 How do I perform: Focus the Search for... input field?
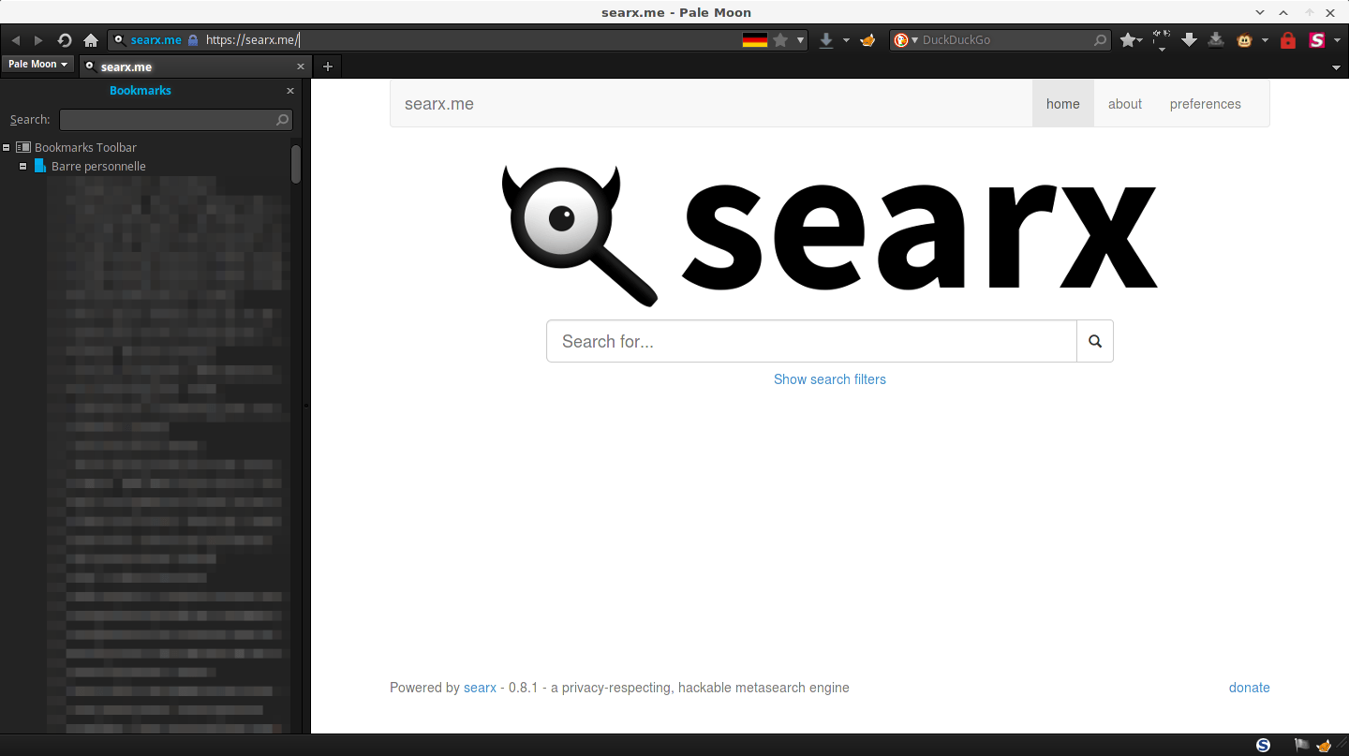[x=811, y=341]
